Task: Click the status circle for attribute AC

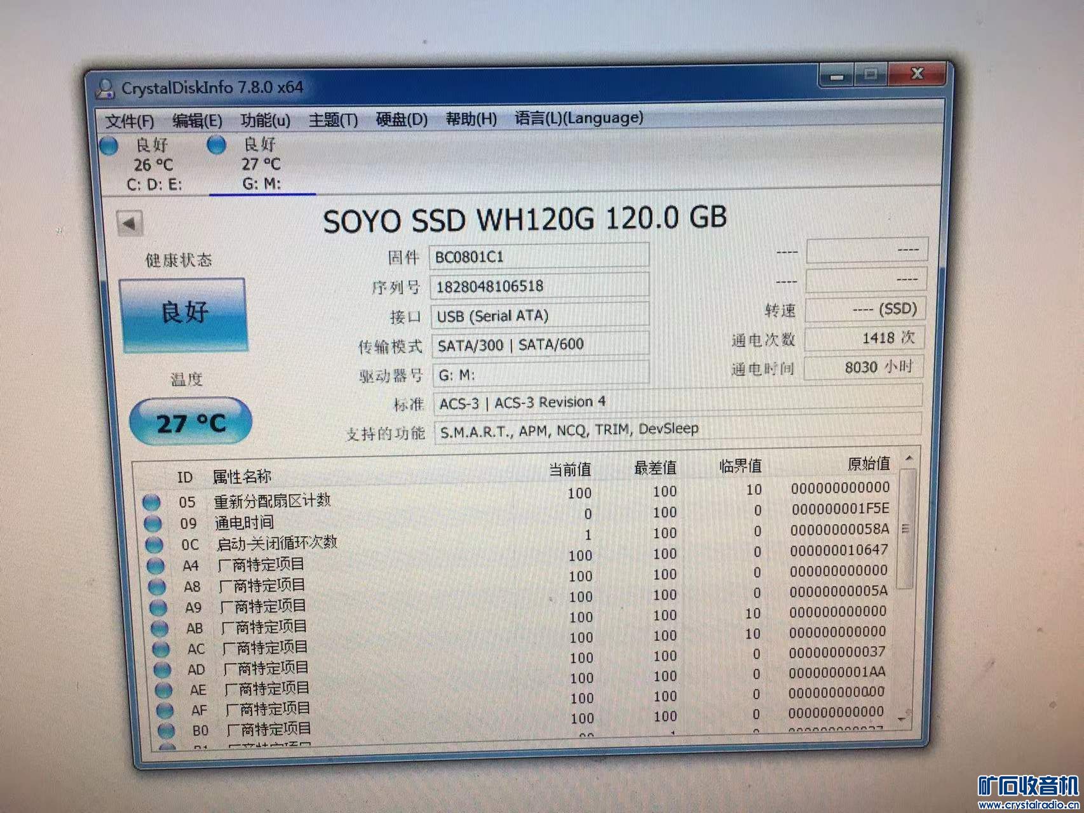Action: click(161, 648)
